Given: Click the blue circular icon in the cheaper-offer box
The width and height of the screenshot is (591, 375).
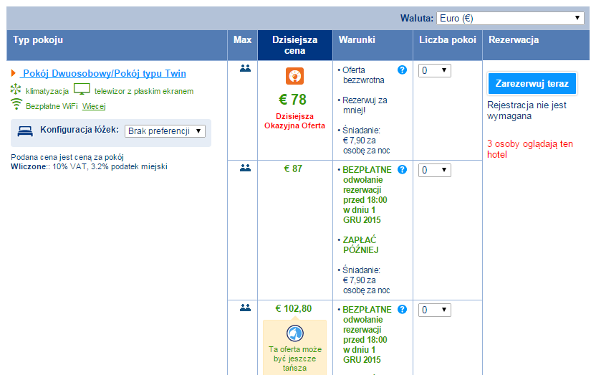Looking at the screenshot, I should (294, 333).
